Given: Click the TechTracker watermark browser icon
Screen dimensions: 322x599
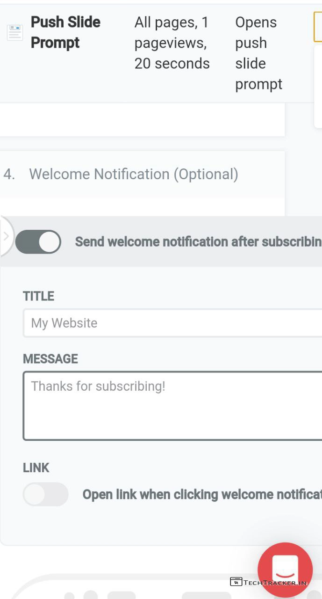Looking at the screenshot, I should click(x=236, y=582).
